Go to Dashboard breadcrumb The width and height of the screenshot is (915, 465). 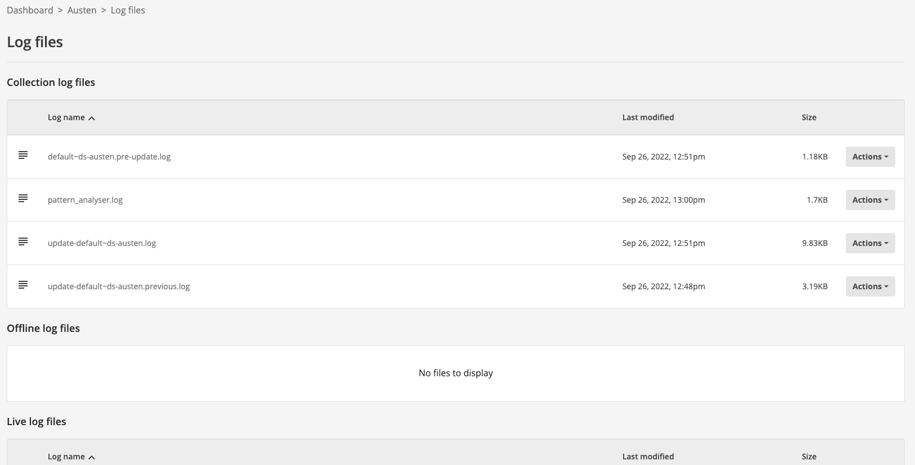pyautogui.click(x=30, y=10)
